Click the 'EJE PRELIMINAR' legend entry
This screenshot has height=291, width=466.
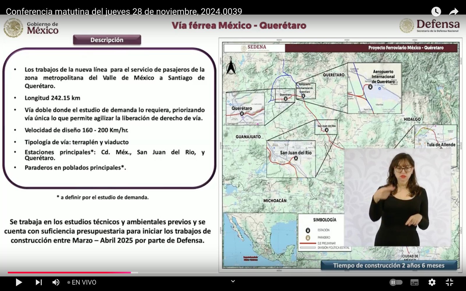click(317, 243)
